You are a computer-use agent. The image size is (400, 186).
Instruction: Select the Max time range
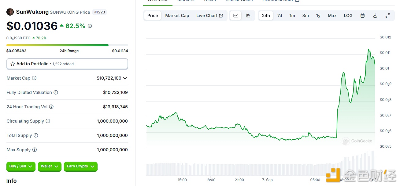(x=332, y=16)
